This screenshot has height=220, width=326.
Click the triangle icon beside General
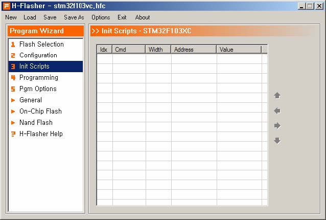(13, 100)
